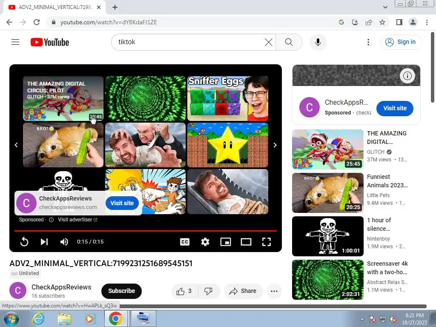Launch Internet Explorer from taskbar
This screenshot has height=327, width=436.
point(38,318)
